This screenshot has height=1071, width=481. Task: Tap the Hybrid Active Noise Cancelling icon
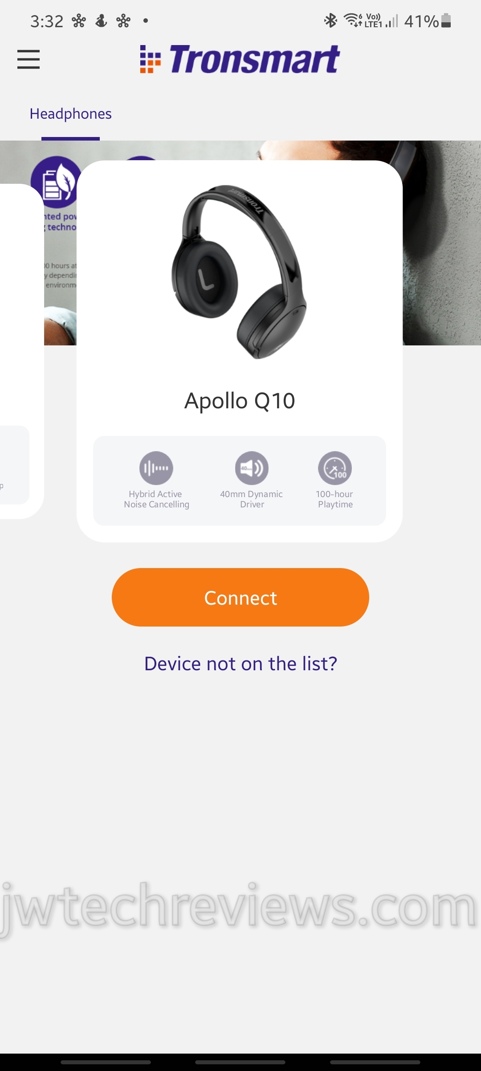[x=156, y=468]
